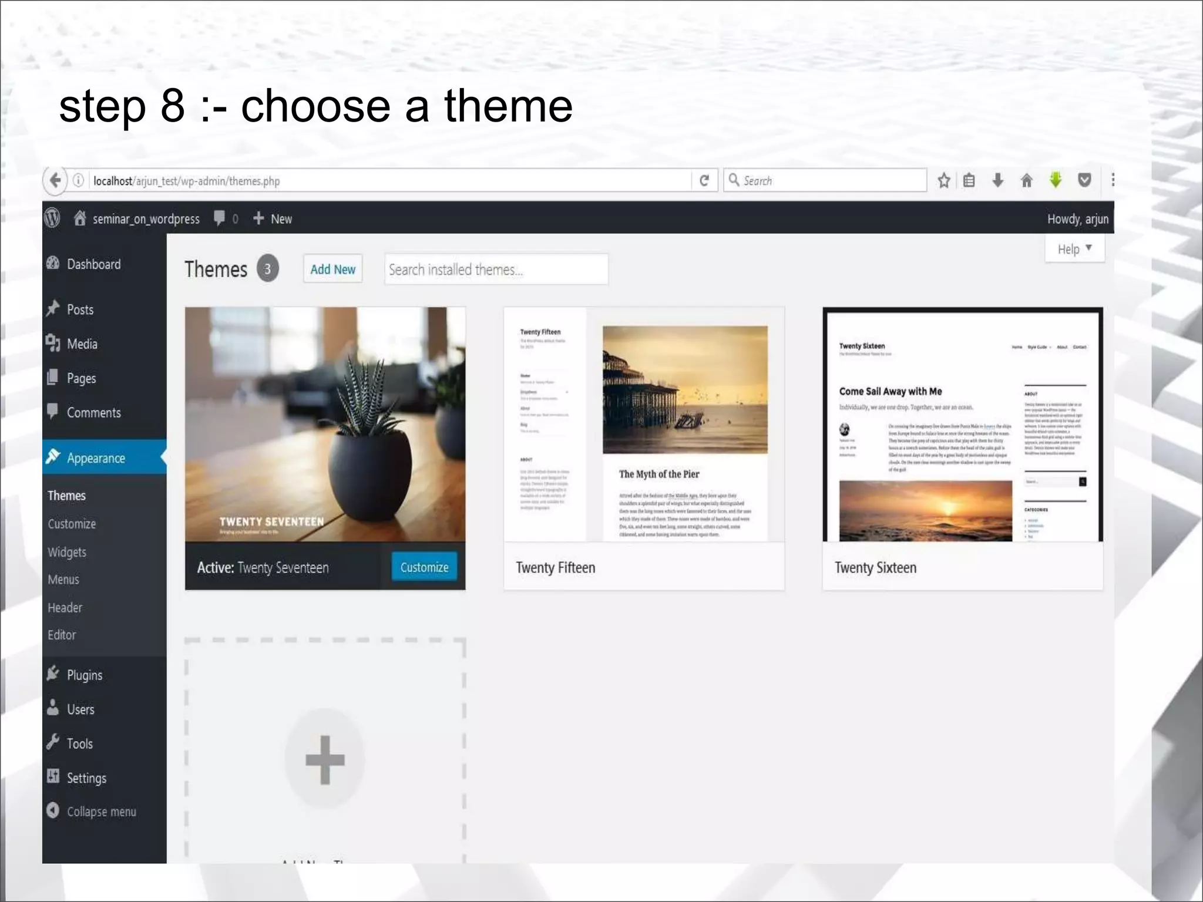1203x902 pixels.
Task: Click the browser Search box
Action: [825, 180]
